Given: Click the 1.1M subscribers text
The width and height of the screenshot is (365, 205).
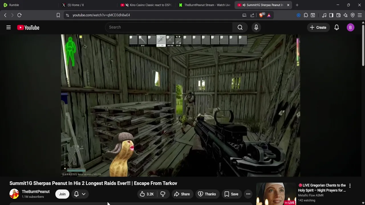Looking at the screenshot, I should [33, 197].
